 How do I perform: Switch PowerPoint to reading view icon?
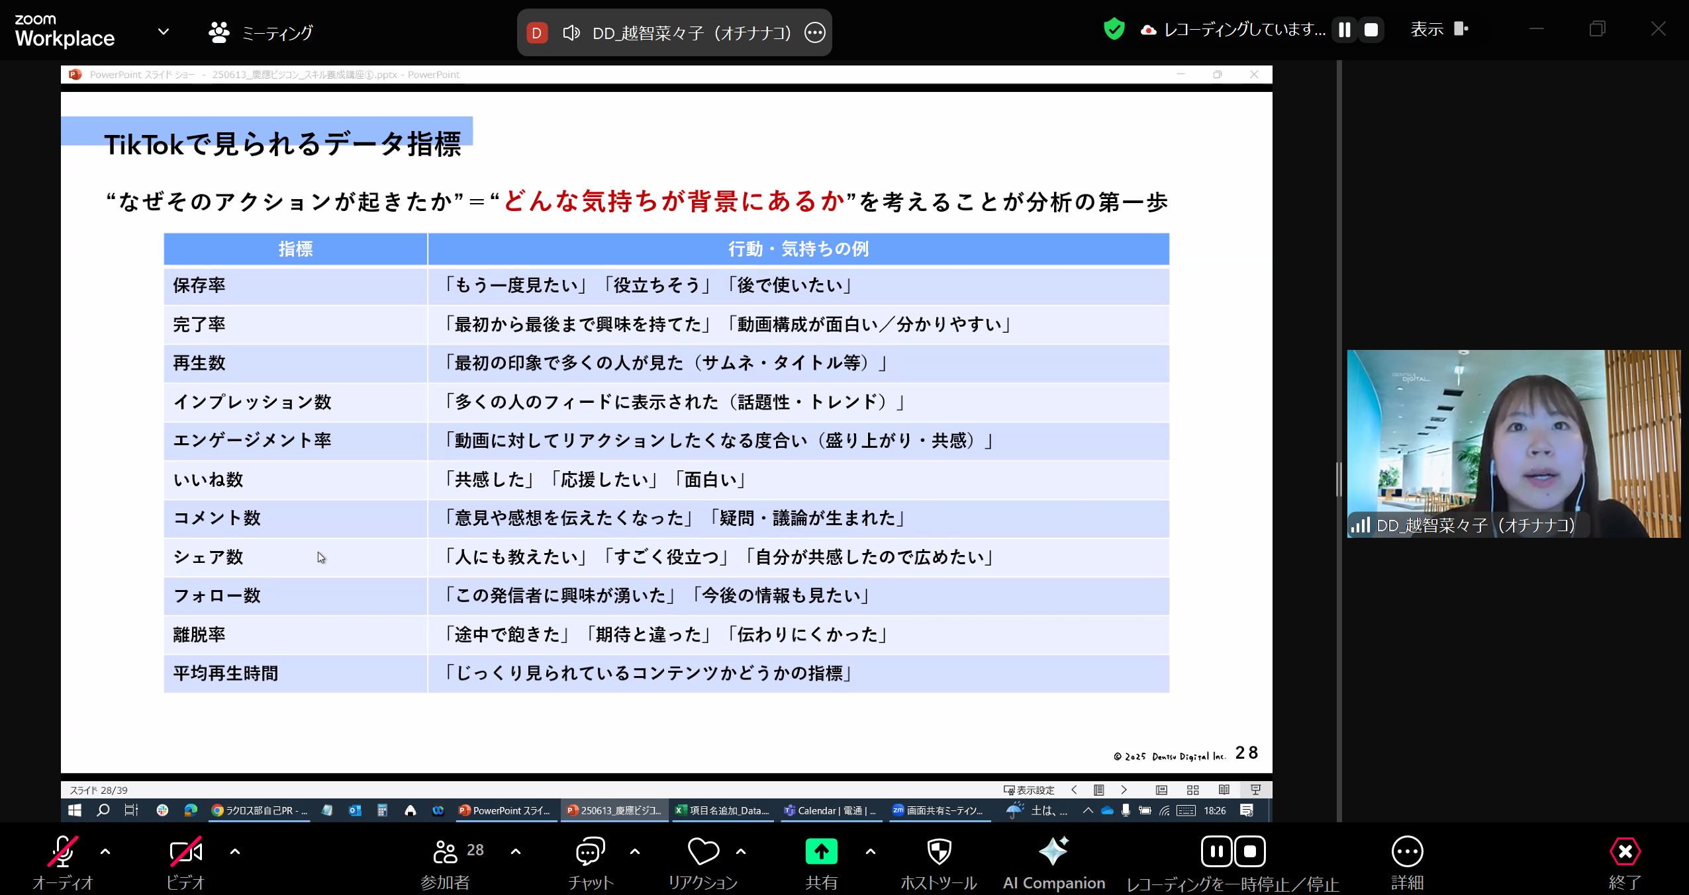coord(1224,790)
